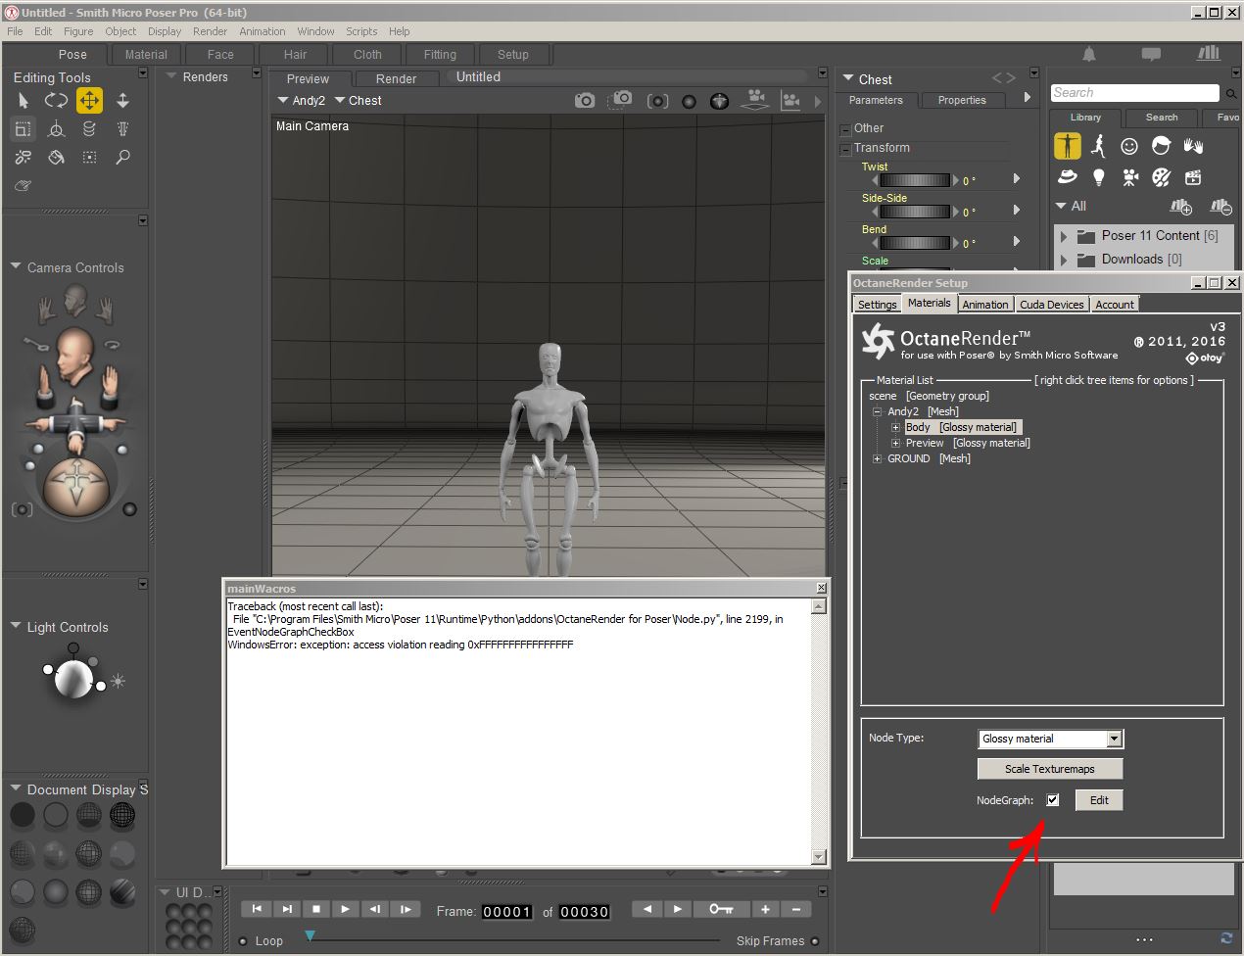Open the Props hat category
Image resolution: width=1244 pixels, height=956 pixels.
coord(1067,177)
